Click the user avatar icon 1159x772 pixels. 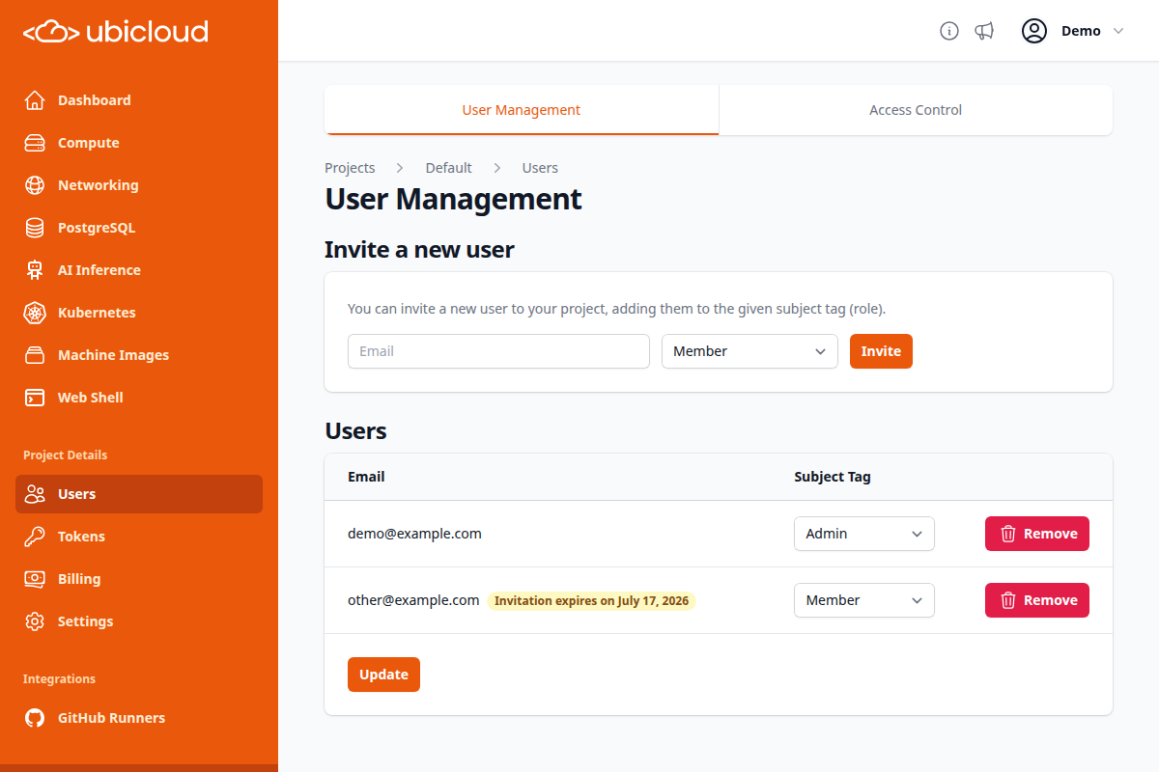1034,31
